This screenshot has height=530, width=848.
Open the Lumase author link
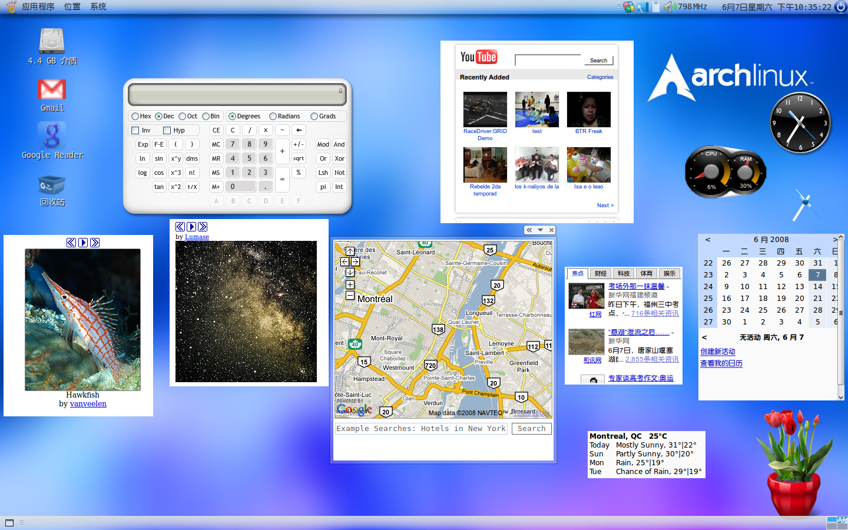pyautogui.click(x=197, y=237)
